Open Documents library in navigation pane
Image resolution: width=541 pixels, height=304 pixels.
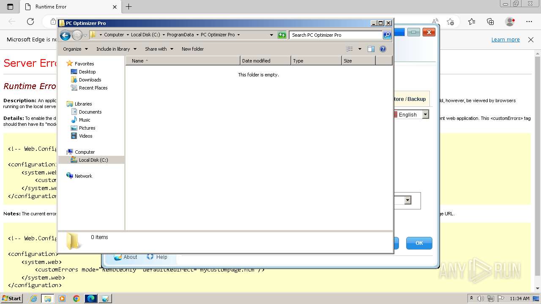click(90, 112)
